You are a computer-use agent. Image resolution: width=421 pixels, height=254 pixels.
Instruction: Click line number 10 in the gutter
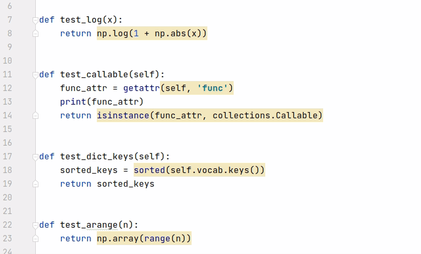pos(7,61)
